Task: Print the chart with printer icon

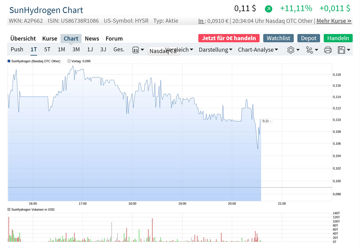Action: click(328, 50)
